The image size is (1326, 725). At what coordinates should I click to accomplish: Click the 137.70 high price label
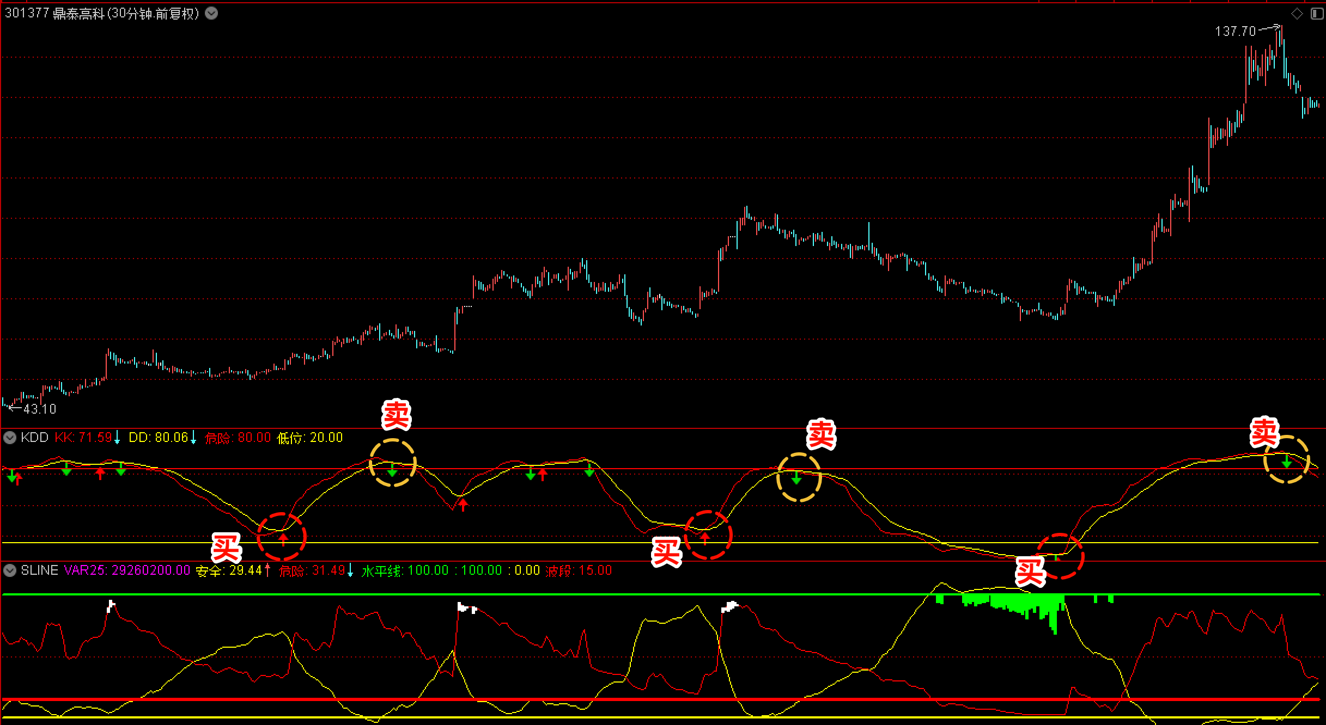[1235, 32]
